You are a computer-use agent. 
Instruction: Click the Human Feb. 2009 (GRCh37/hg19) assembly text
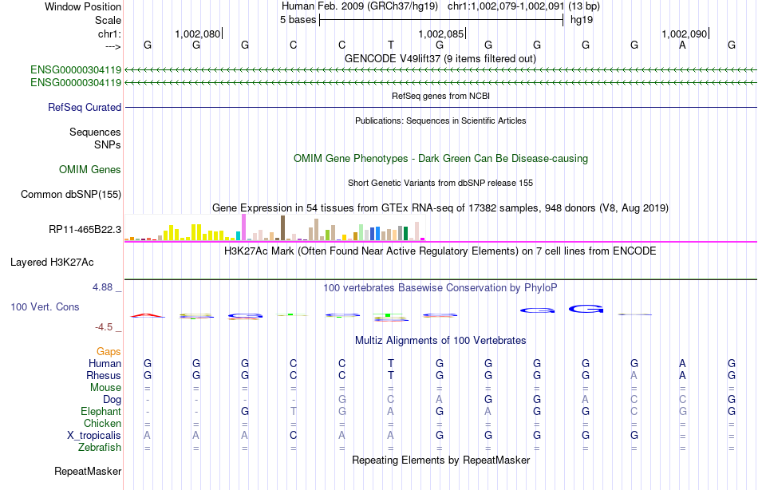pos(360,6)
